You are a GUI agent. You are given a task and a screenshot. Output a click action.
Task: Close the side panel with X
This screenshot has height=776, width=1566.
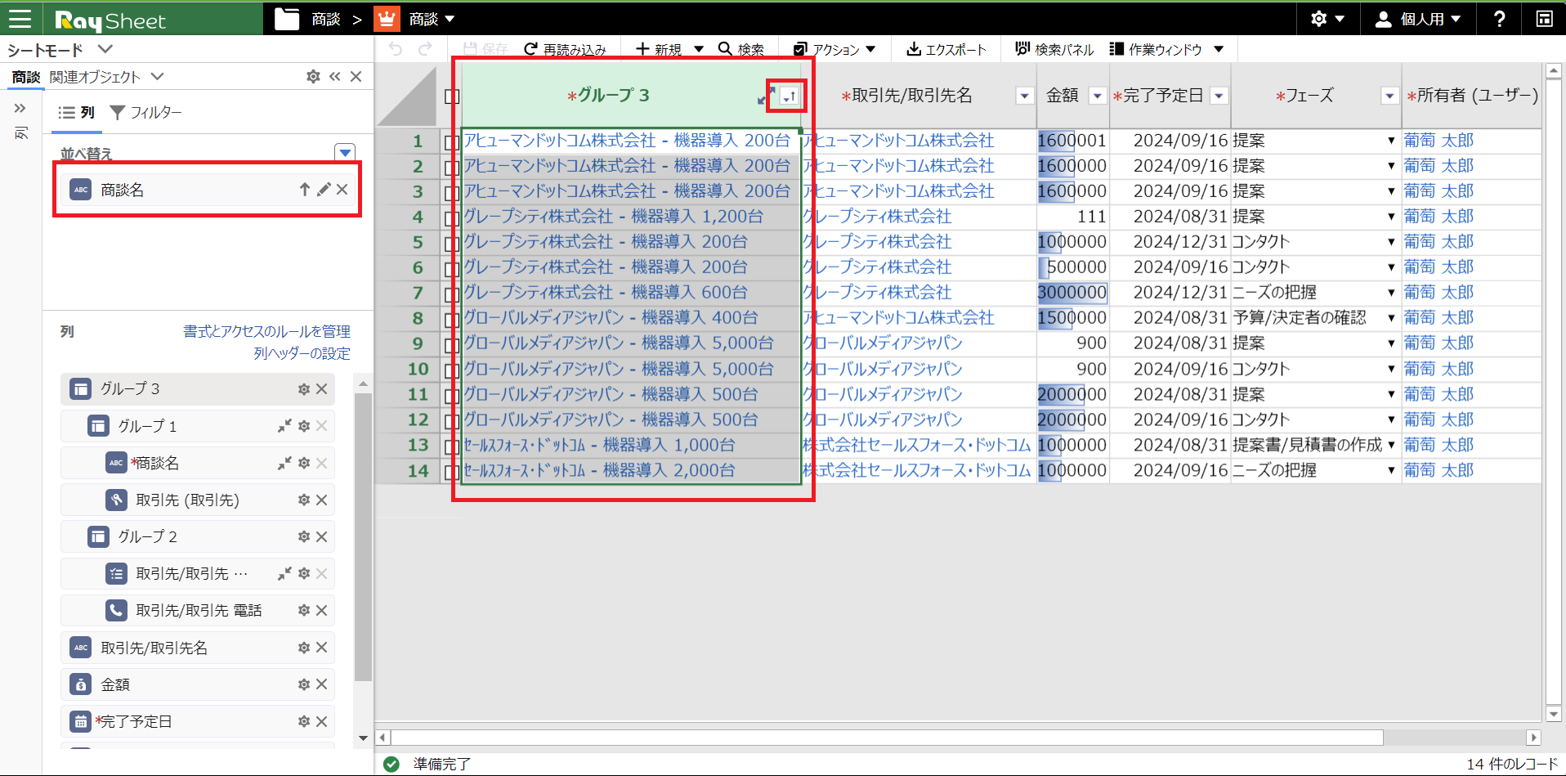(x=356, y=76)
